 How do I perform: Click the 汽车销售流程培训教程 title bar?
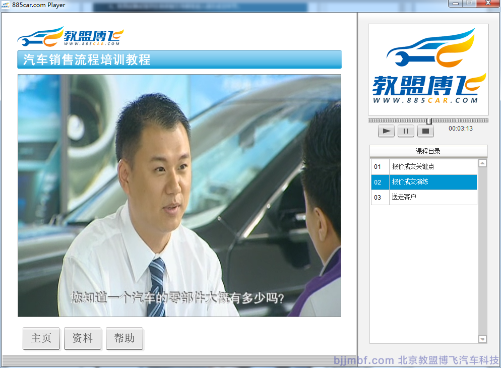tap(179, 59)
